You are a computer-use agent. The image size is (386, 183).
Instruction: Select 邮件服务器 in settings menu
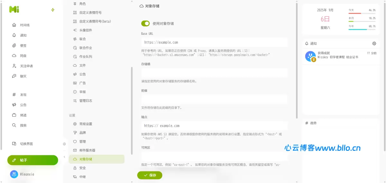87,150
